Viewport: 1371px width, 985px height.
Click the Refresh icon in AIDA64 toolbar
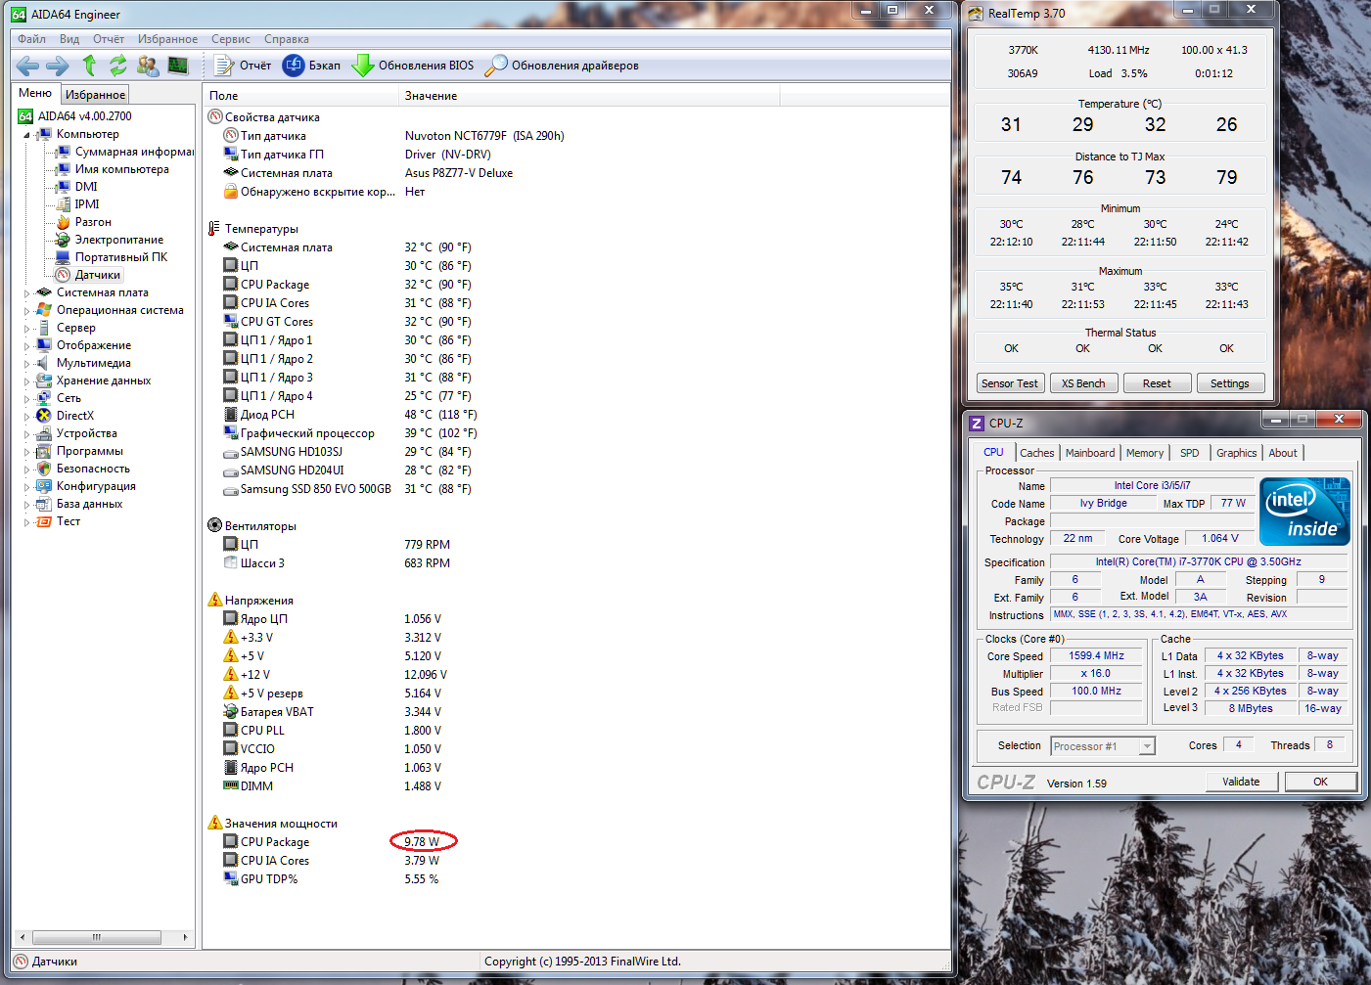click(x=118, y=66)
